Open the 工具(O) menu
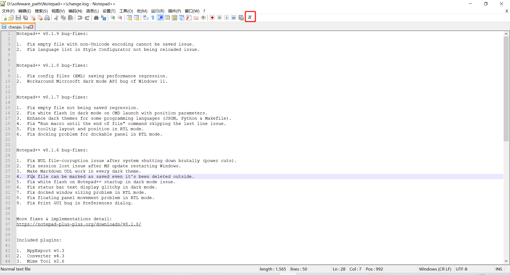This screenshot has width=510, height=275. (x=126, y=11)
